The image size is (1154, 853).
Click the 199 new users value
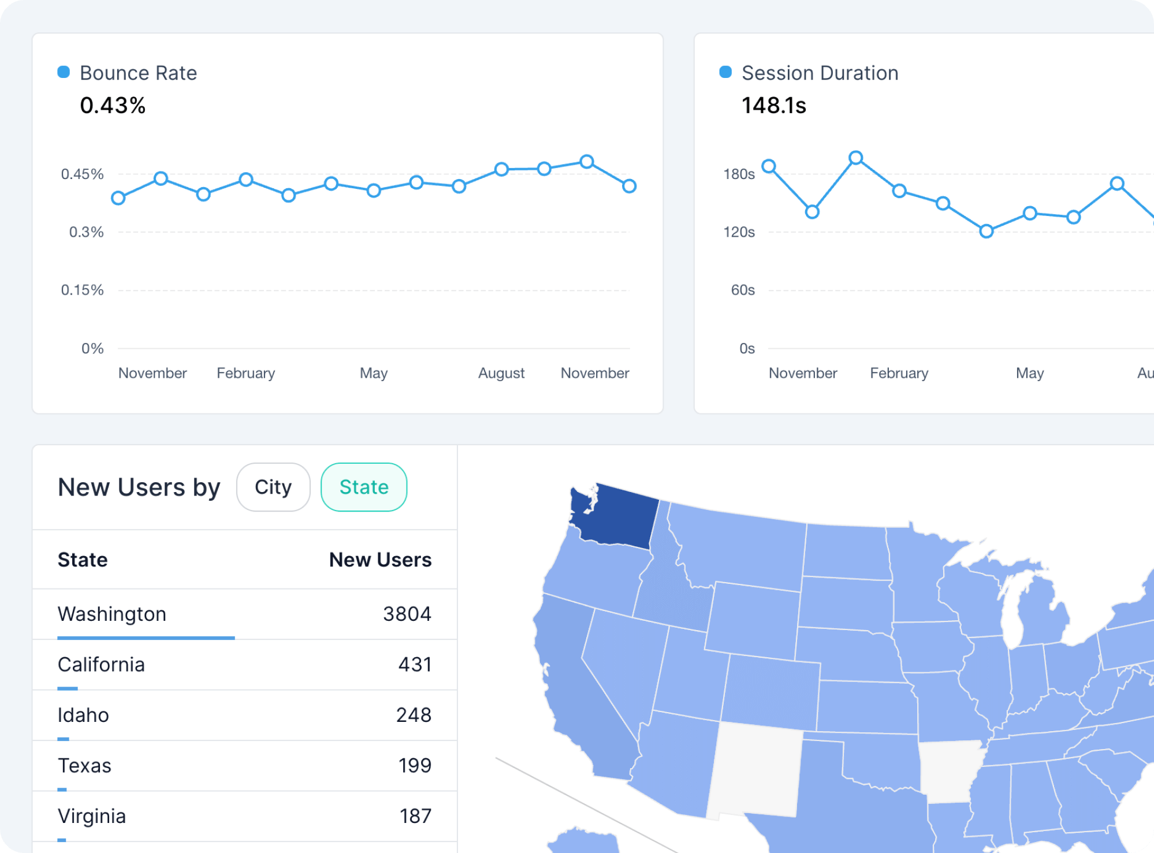click(415, 766)
